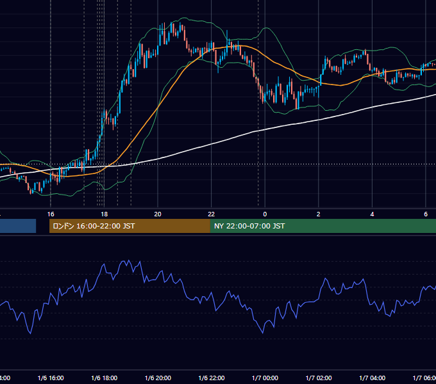
Task: Click hour label 0 on upper chart axis
Action: click(265, 214)
